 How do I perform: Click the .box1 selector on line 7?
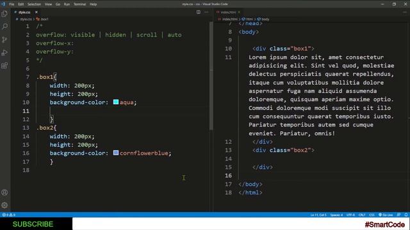[x=45, y=77]
